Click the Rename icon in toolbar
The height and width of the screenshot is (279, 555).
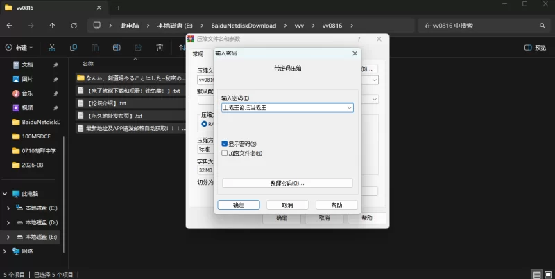click(117, 47)
